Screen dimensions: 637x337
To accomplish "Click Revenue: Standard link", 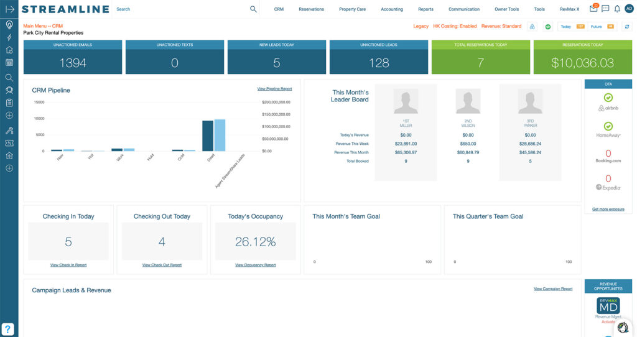I will pos(501,26).
